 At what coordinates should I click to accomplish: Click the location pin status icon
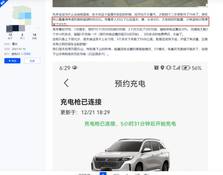coord(162,68)
